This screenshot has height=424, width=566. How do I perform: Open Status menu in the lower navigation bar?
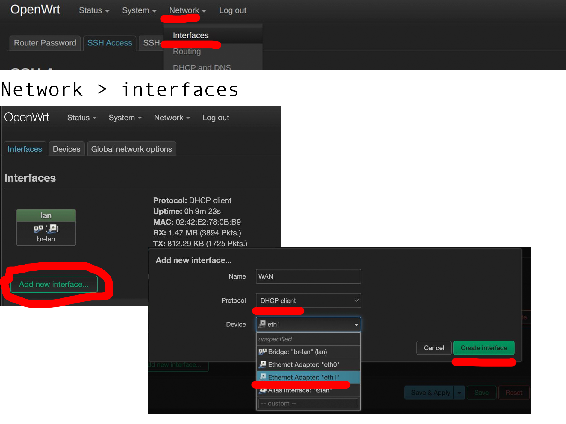pyautogui.click(x=82, y=118)
